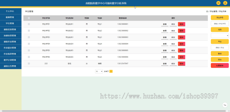Open 通知公告管理 sidebar menu
The image size is (230, 112).
click(x=11, y=66)
